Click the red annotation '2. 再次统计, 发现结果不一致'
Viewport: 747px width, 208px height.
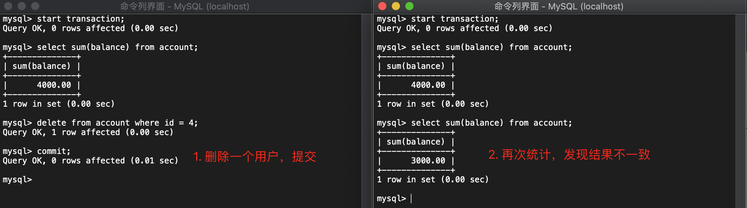click(569, 155)
